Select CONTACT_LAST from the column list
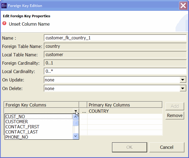Image resolution: width=189 pixels, height=158 pixels. pos(39,132)
